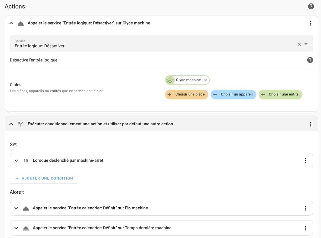Collapse the Exécuter conditionnellement action block
This screenshot has height=238, width=321.
point(11,124)
